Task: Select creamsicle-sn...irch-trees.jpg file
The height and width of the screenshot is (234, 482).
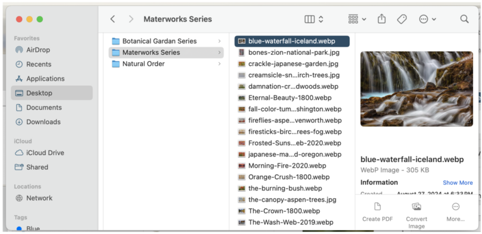Action: pos(292,75)
